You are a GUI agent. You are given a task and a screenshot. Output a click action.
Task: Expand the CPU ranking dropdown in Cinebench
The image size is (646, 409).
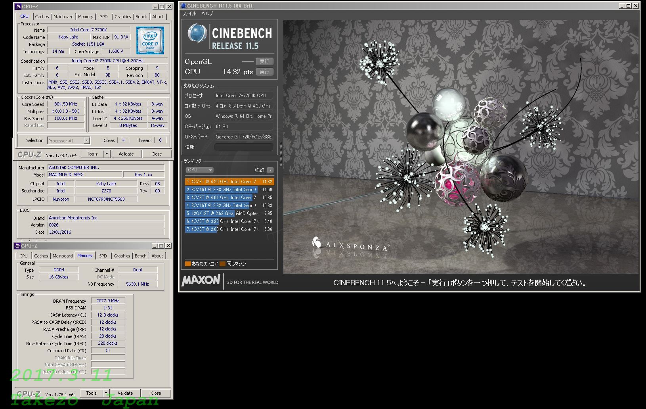pyautogui.click(x=200, y=170)
